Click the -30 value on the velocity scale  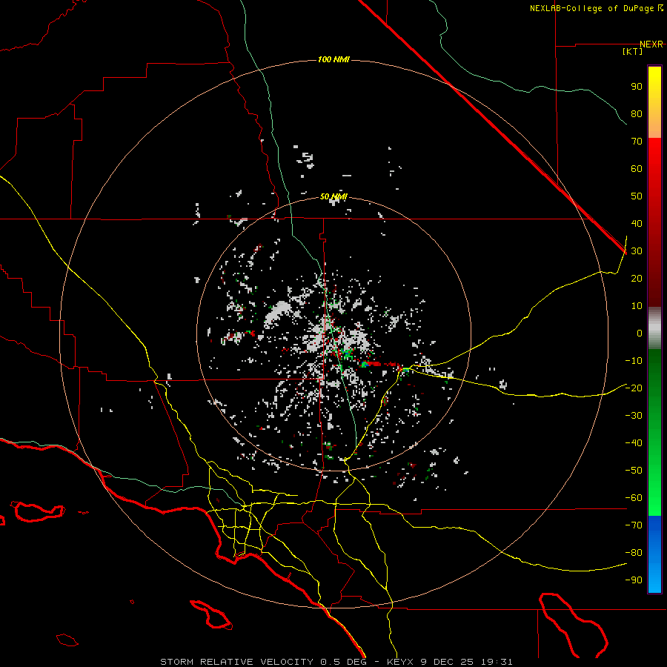coord(634,416)
